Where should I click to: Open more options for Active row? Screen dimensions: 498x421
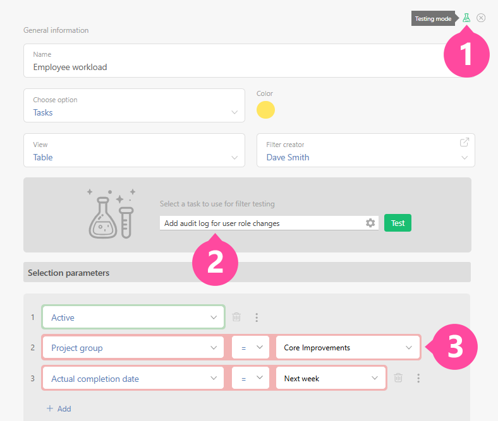256,317
